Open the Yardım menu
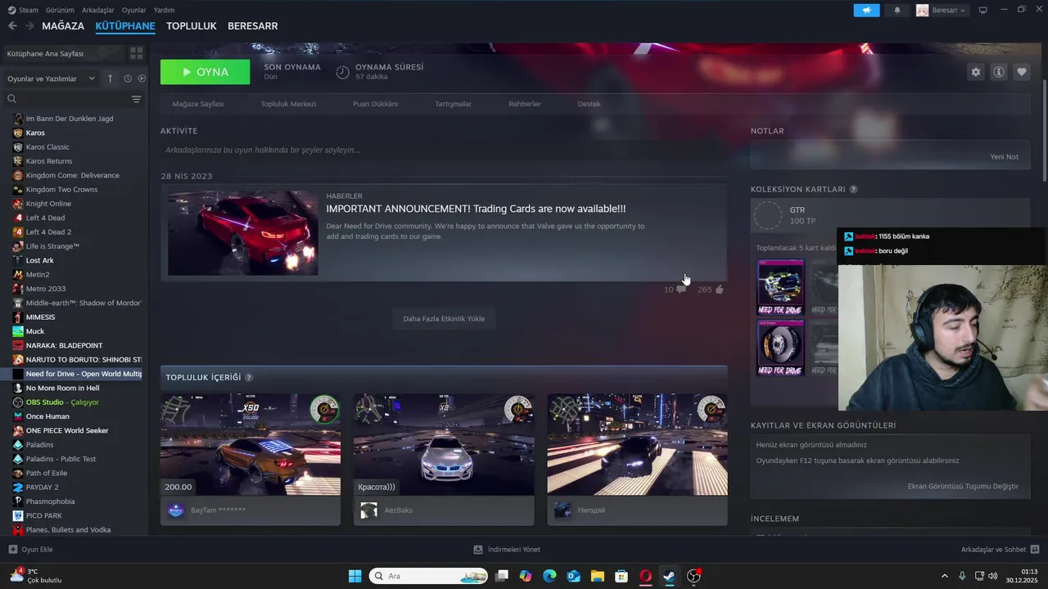The width and height of the screenshot is (1048, 589). pos(164,10)
